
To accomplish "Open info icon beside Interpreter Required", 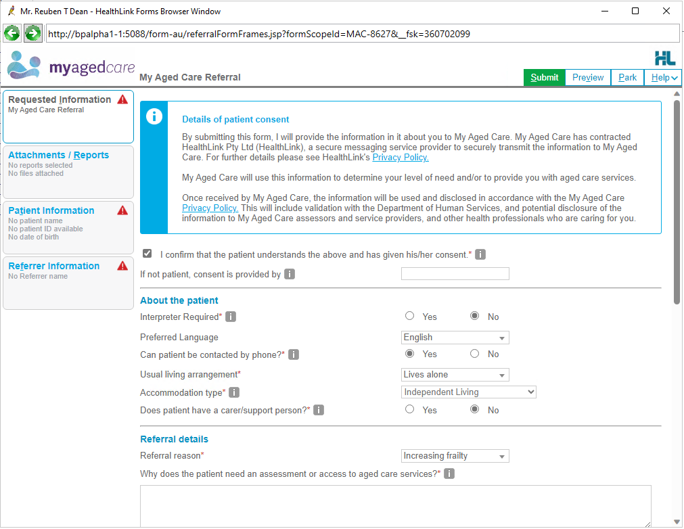I will coord(230,317).
